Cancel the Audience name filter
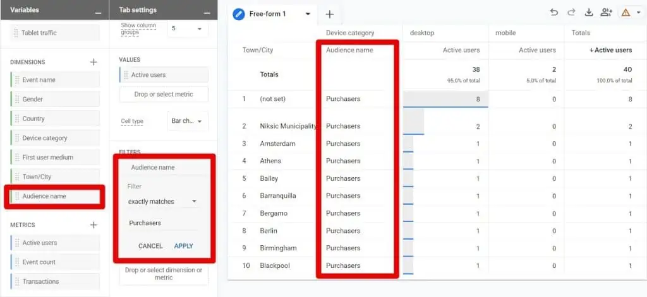647x297 pixels. [150, 246]
